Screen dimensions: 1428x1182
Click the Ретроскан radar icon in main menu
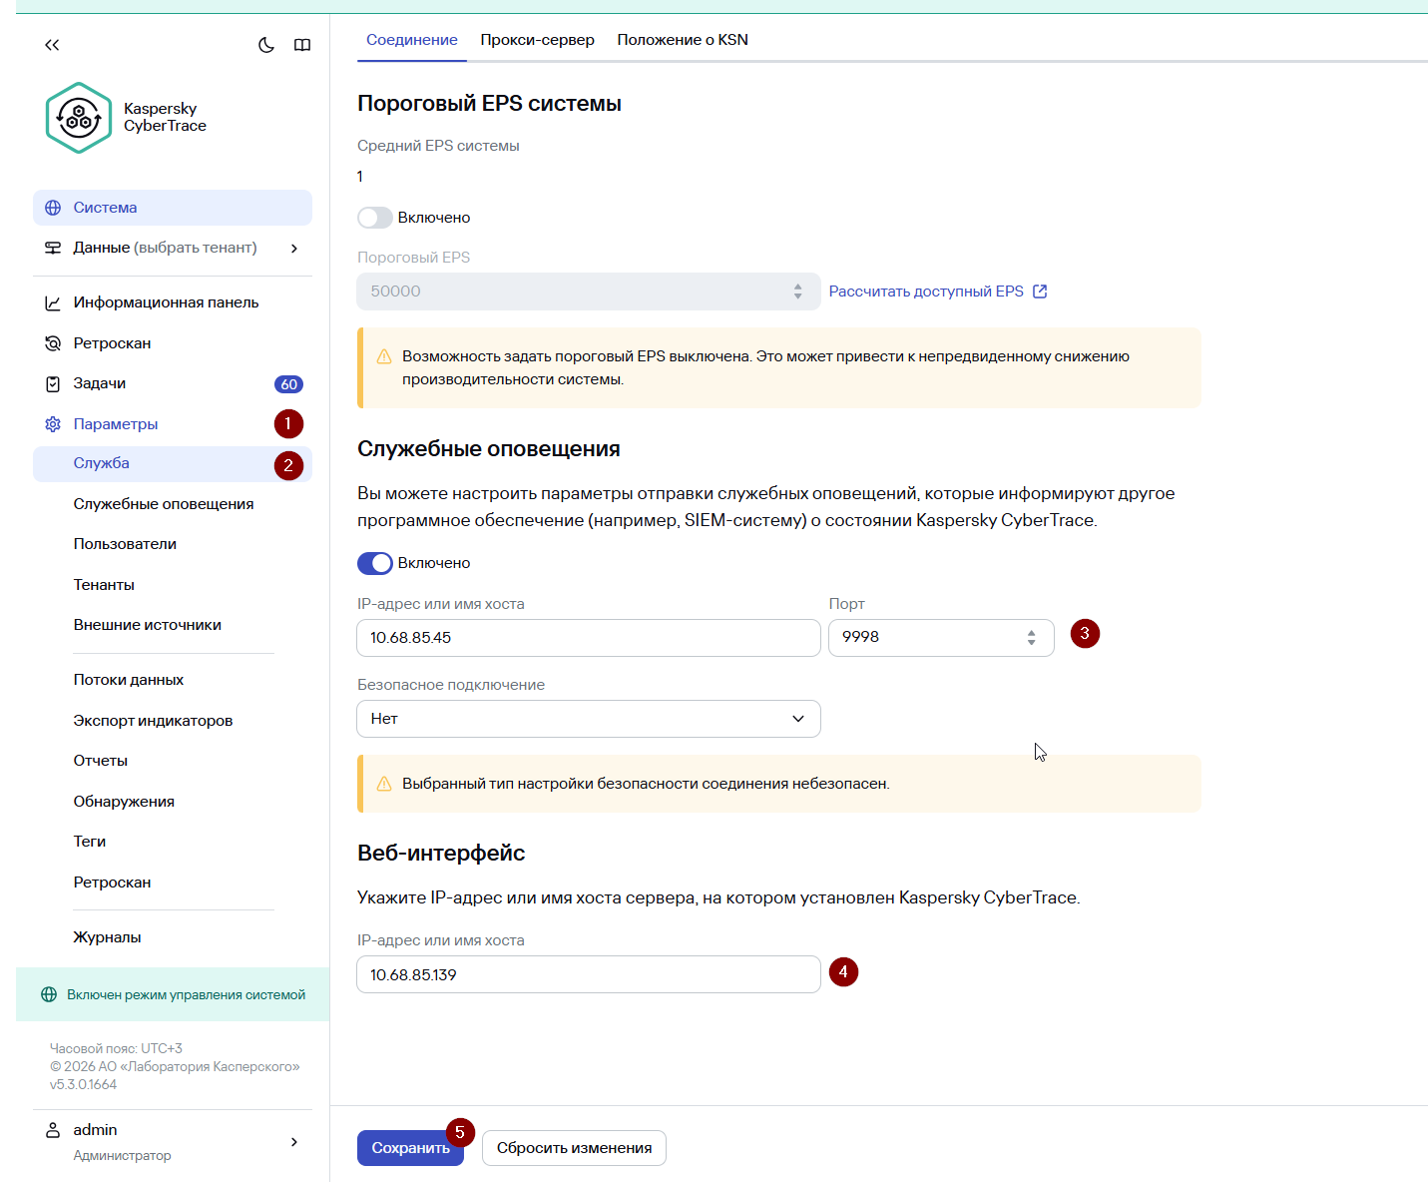pyautogui.click(x=53, y=343)
